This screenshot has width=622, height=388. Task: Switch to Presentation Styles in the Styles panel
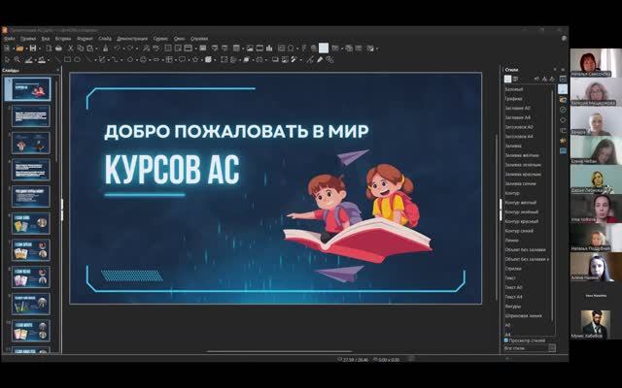click(515, 79)
